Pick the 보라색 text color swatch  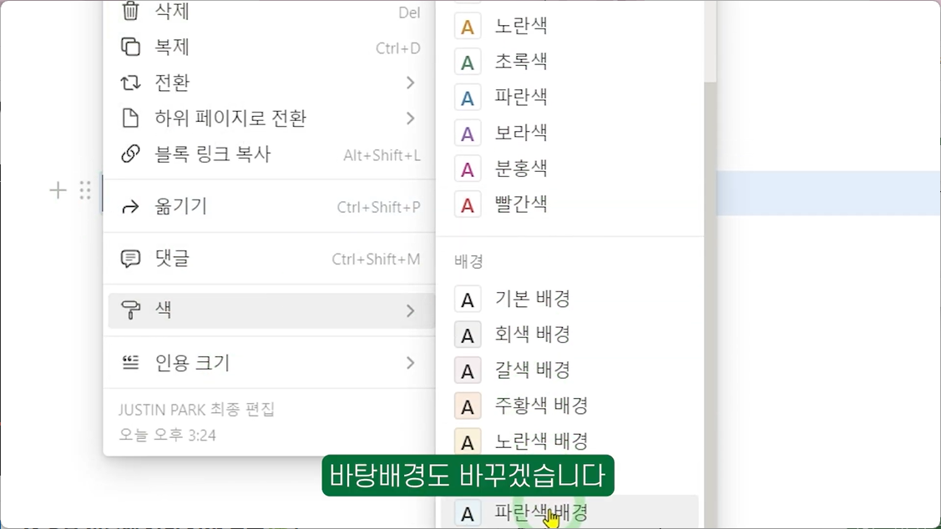468,134
